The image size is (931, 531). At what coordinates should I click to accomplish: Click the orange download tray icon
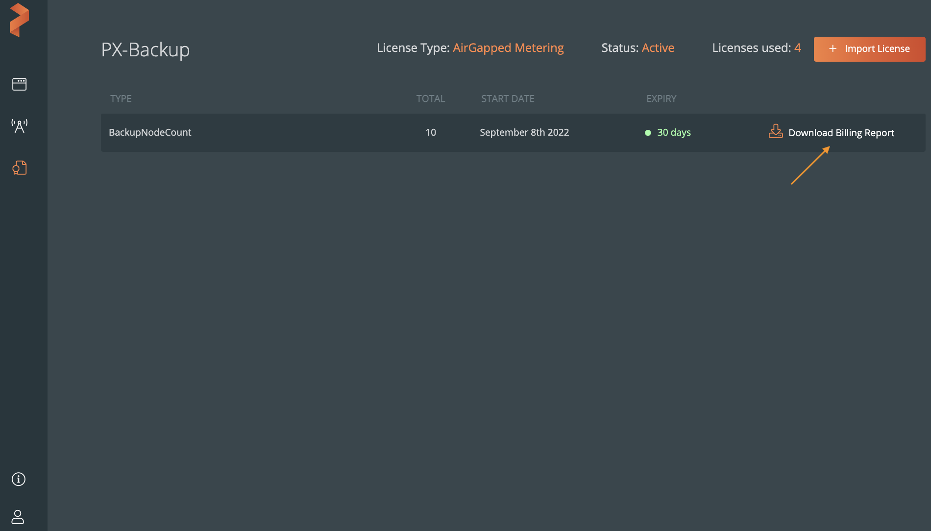[776, 131]
